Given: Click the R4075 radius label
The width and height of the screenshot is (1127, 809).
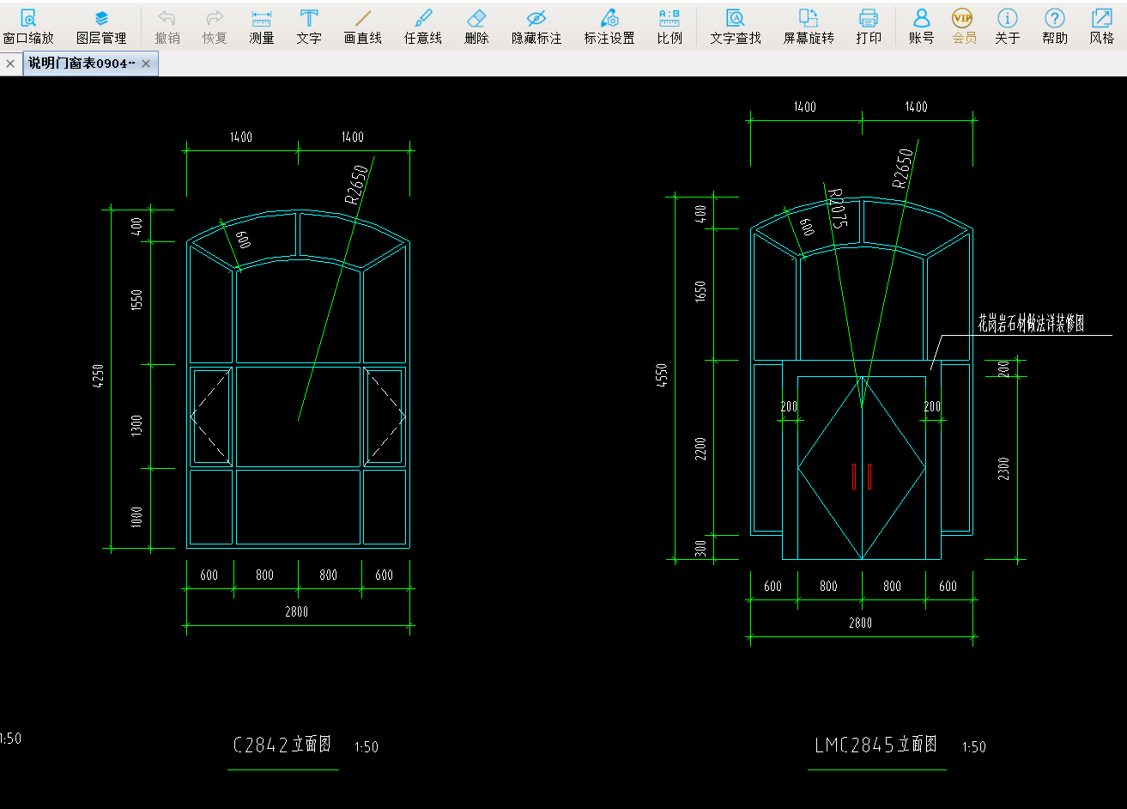Looking at the screenshot, I should coord(838,210).
